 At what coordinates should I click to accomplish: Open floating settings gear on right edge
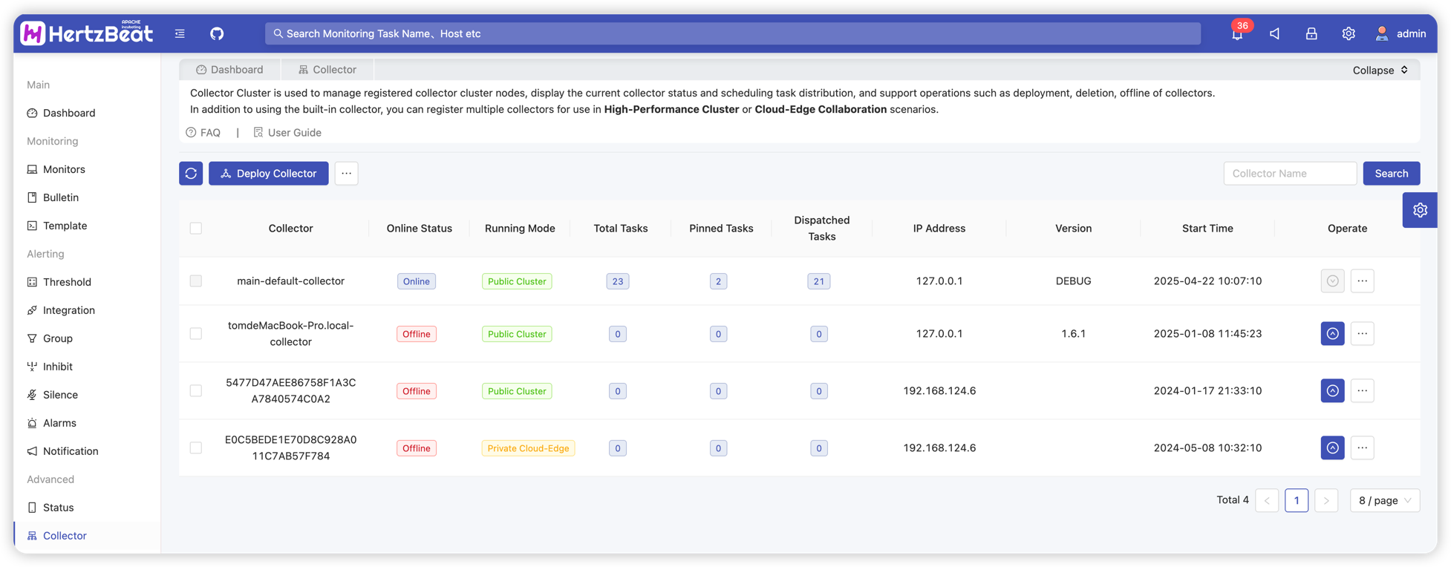pos(1420,210)
